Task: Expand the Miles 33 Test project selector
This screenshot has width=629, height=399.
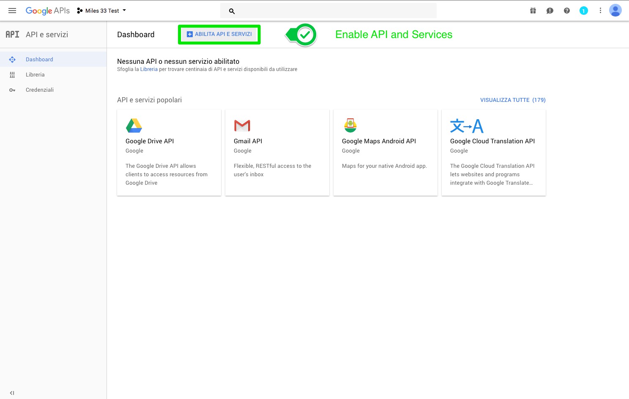Action: [102, 11]
